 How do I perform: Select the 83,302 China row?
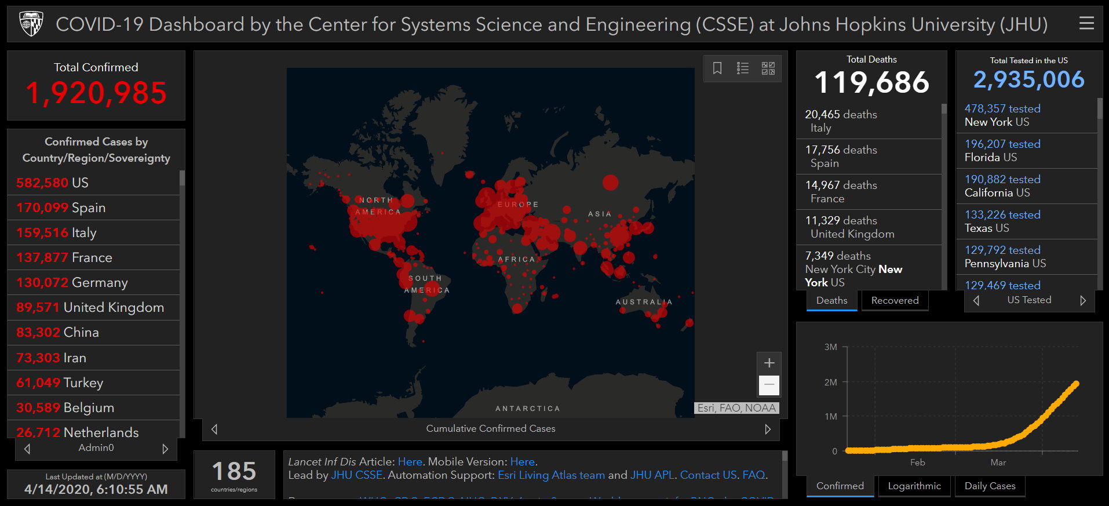[94, 333]
